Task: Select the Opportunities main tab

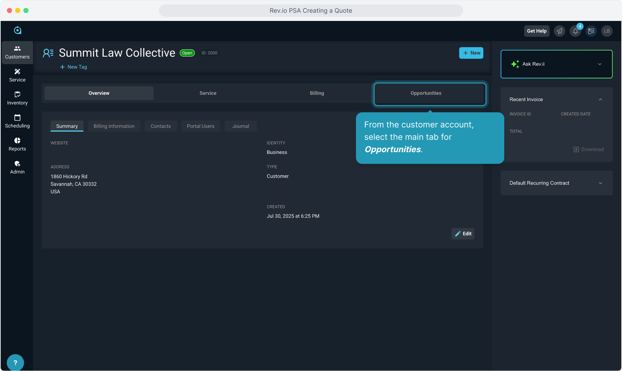Action: [x=426, y=93]
